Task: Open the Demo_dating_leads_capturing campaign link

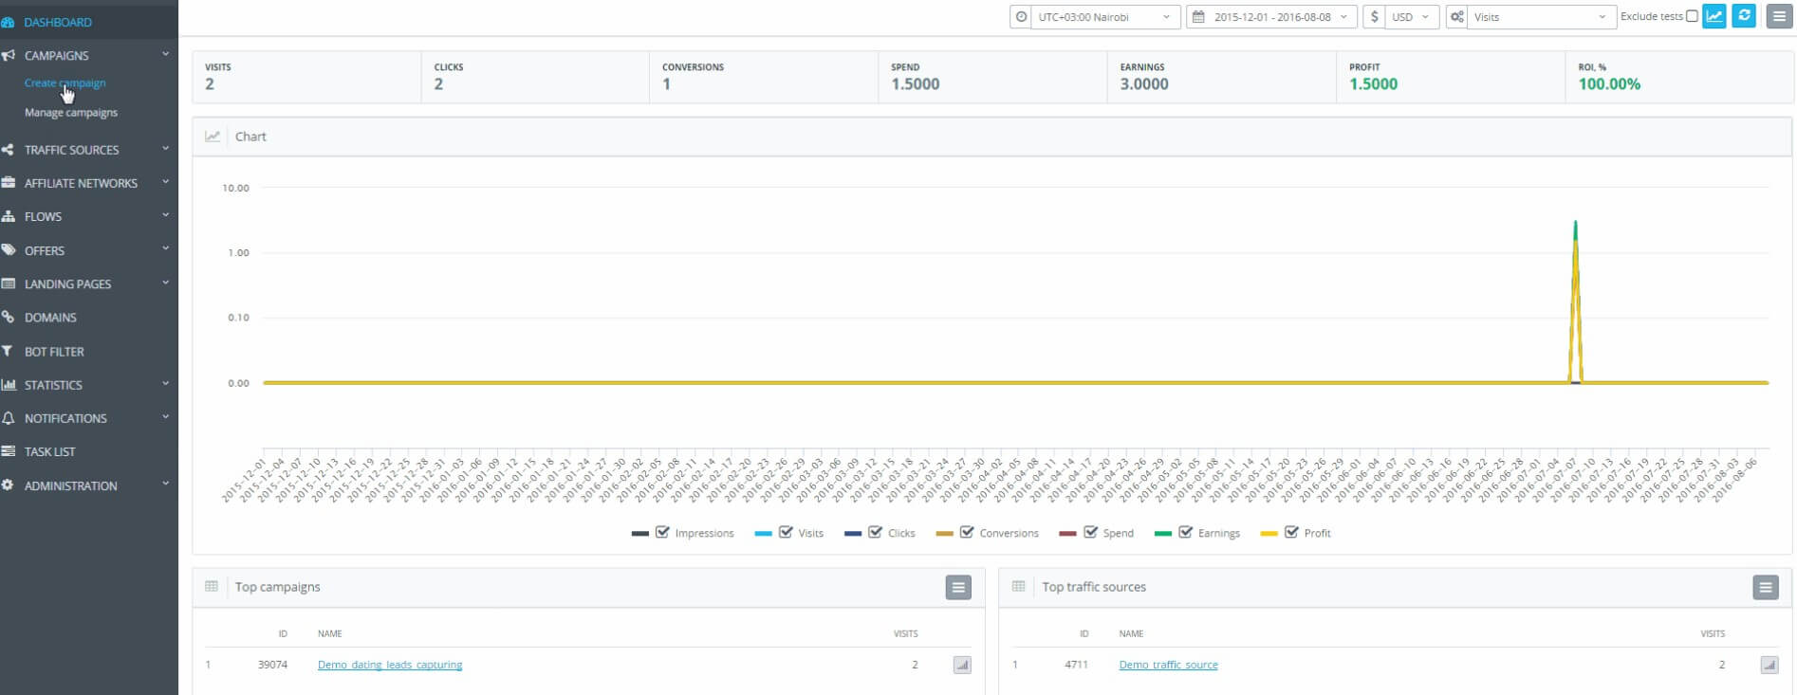Action: [390, 665]
